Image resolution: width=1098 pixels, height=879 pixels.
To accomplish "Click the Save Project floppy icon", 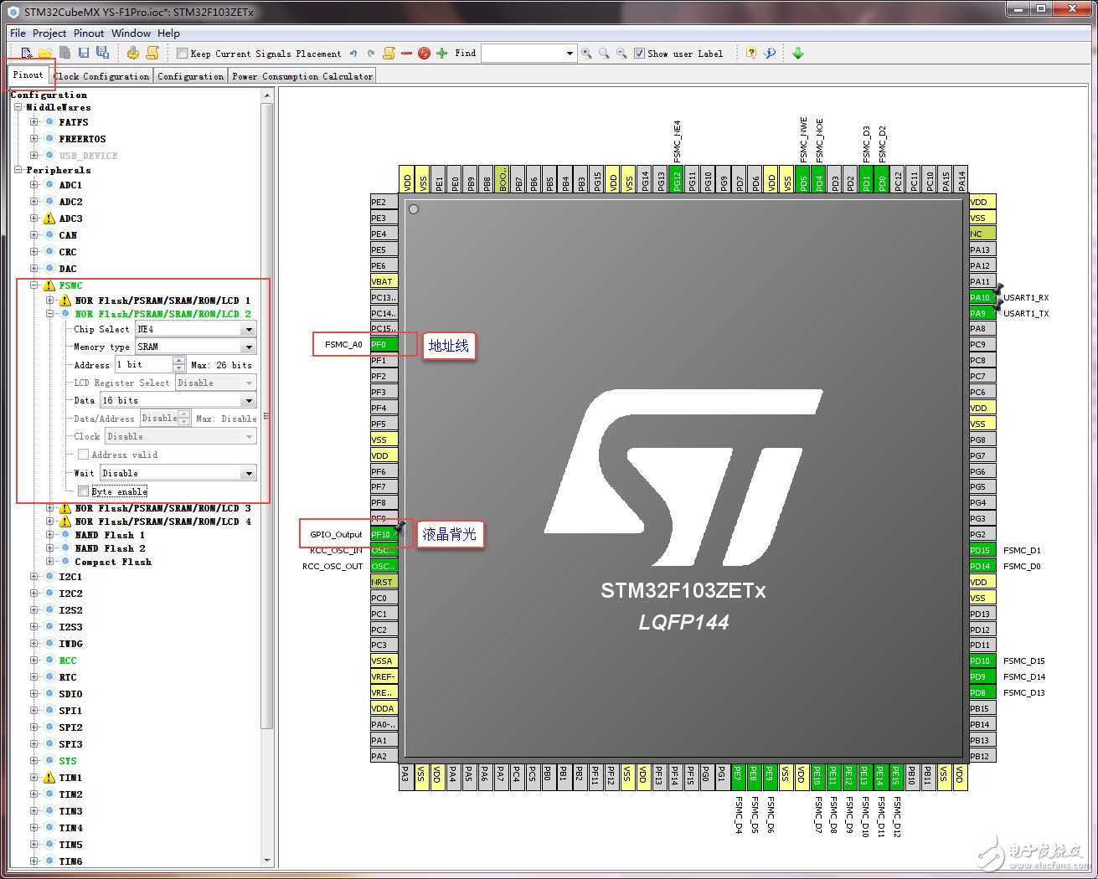I will (84, 54).
